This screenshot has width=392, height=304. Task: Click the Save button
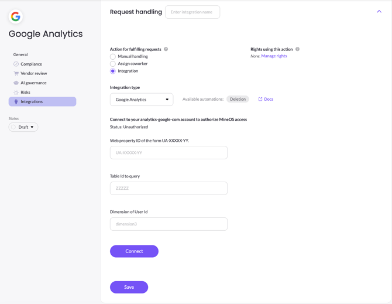(129, 287)
